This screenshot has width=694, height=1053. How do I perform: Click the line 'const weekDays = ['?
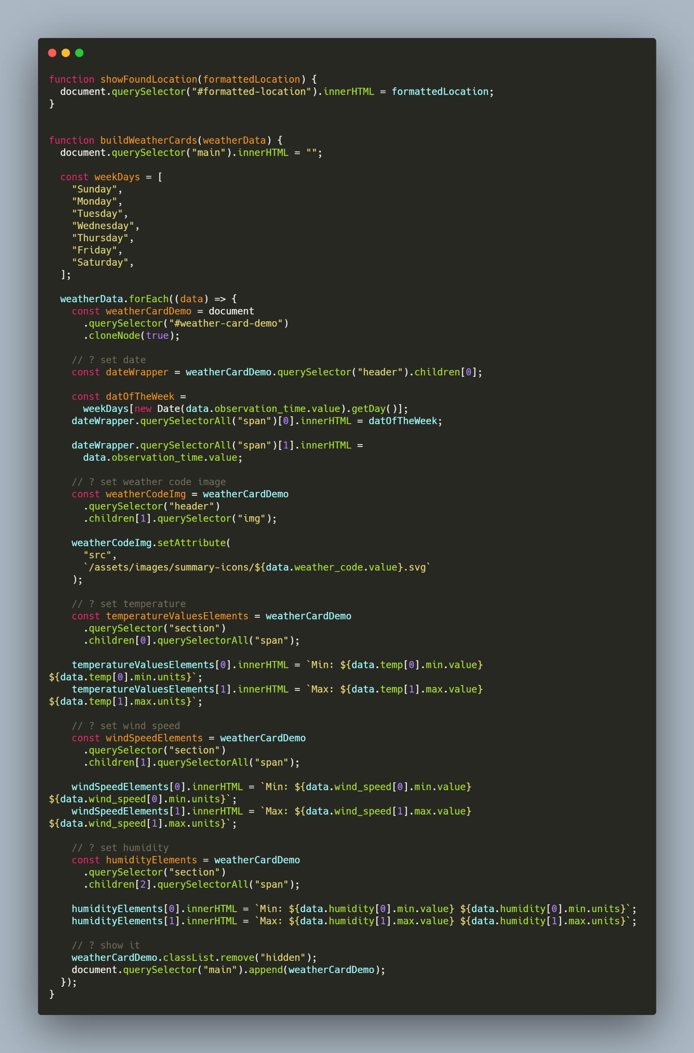[x=112, y=177]
